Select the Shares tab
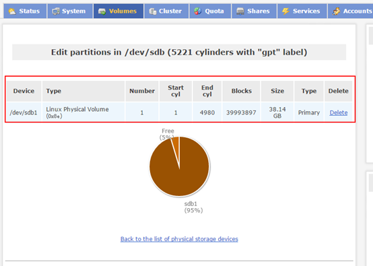373x266 pixels. [254, 11]
